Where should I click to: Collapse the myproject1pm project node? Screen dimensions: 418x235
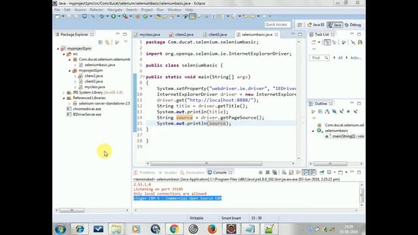pos(58,48)
